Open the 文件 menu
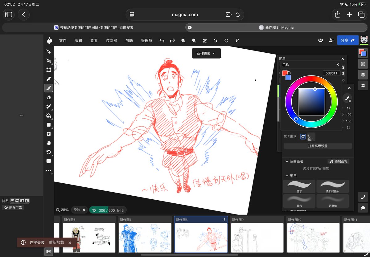Viewport: 370px width, 257px height. (x=63, y=40)
